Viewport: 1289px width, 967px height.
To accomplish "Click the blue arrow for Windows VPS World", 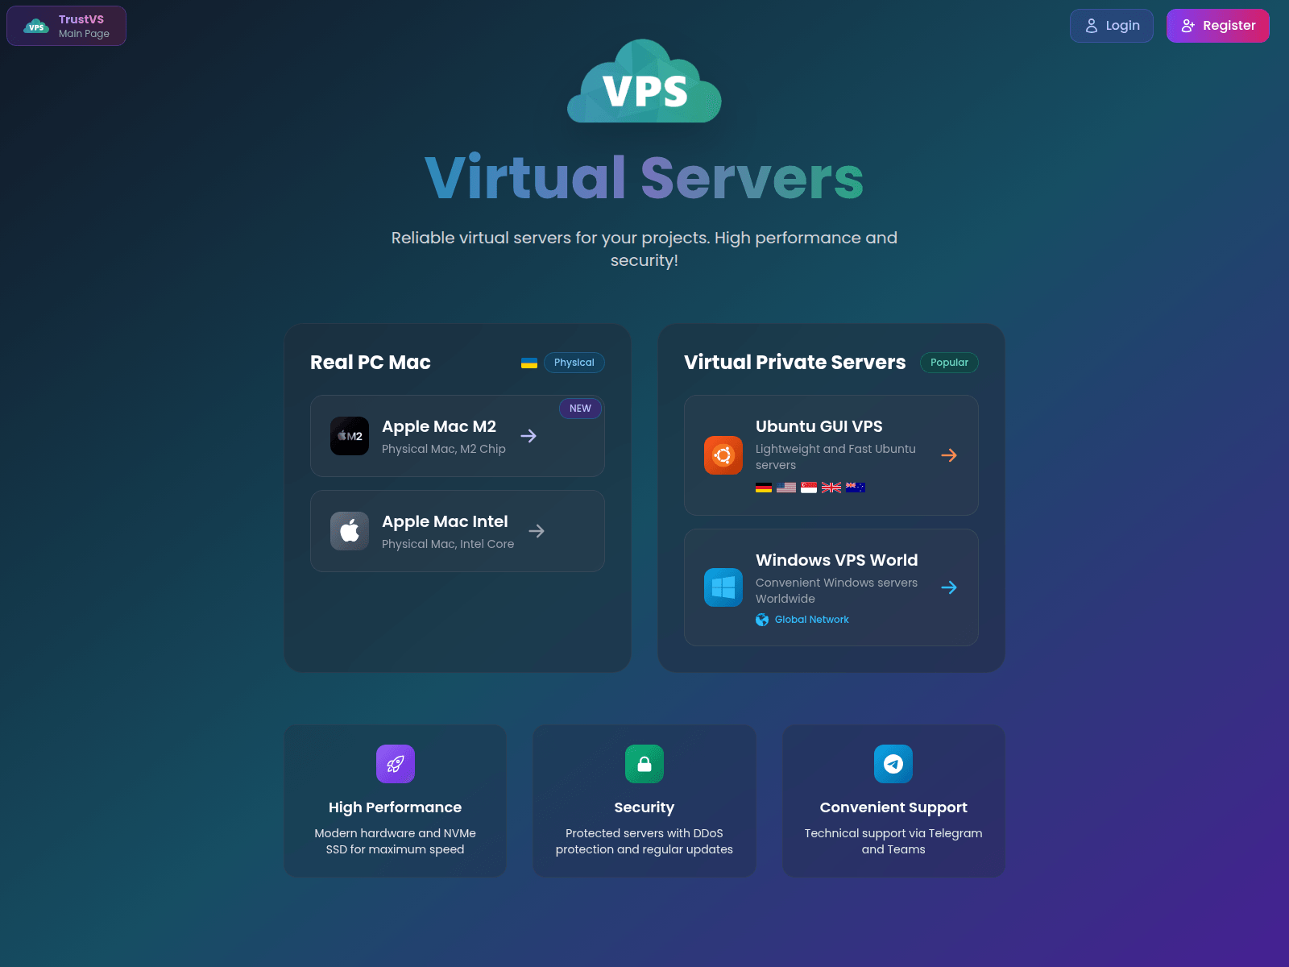I will click(x=949, y=587).
